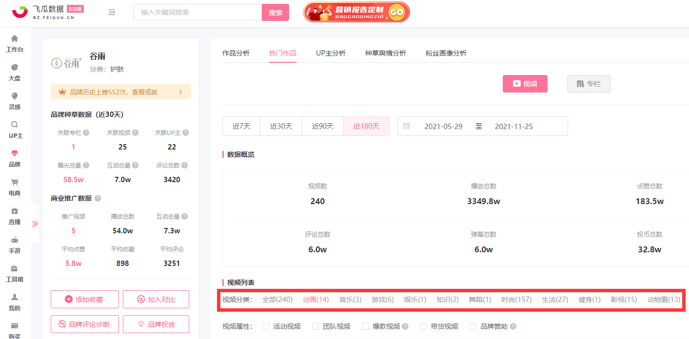Filter videos by 动画(14) category
Viewport: 689px width, 339px height.
tap(316, 300)
